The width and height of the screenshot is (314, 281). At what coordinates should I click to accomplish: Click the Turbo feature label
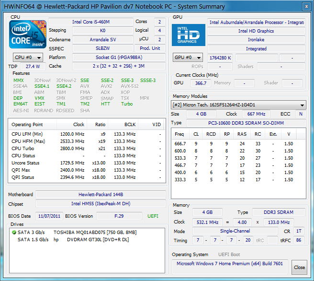tap(127, 104)
